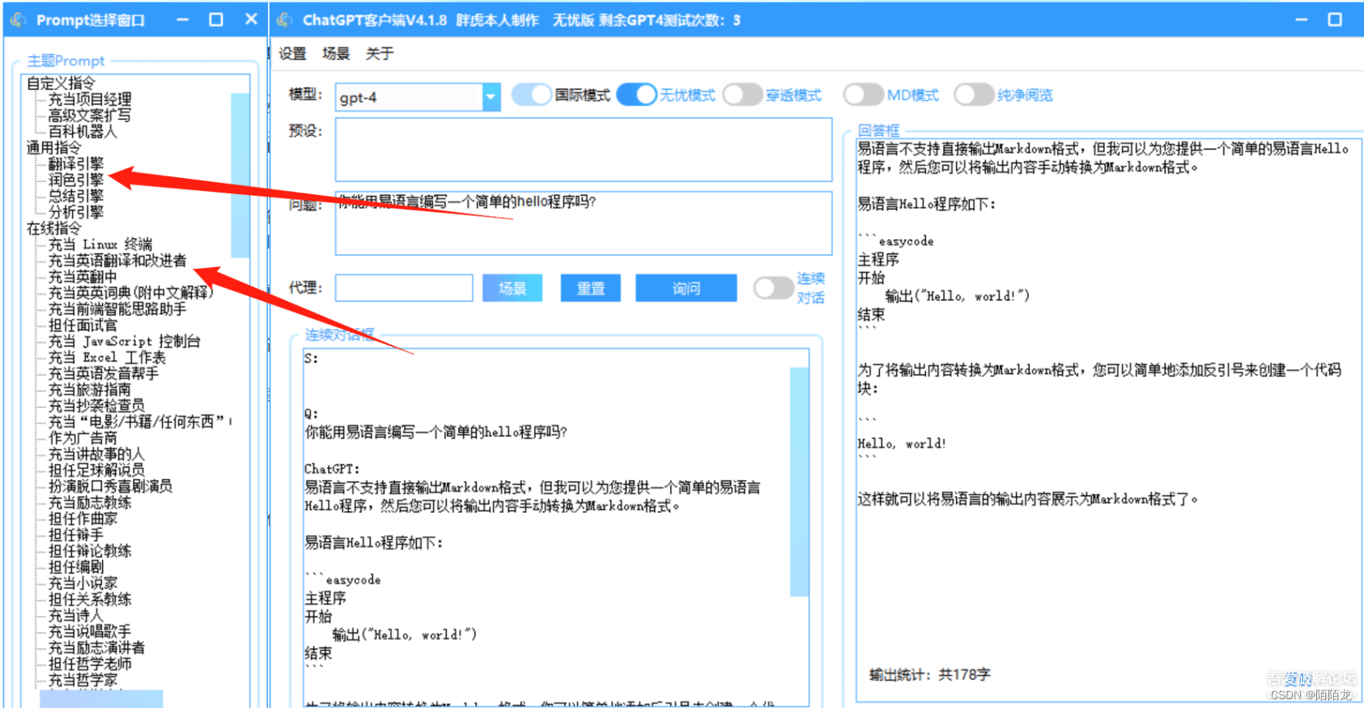Select 充当讲故事的人 prompt
The width and height of the screenshot is (1364, 708).
point(96,454)
